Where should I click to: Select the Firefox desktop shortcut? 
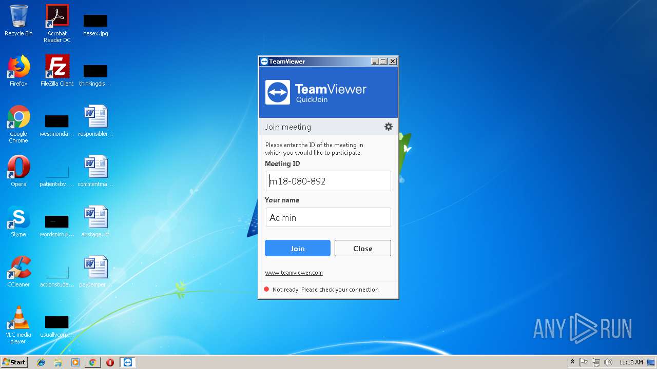pyautogui.click(x=18, y=71)
